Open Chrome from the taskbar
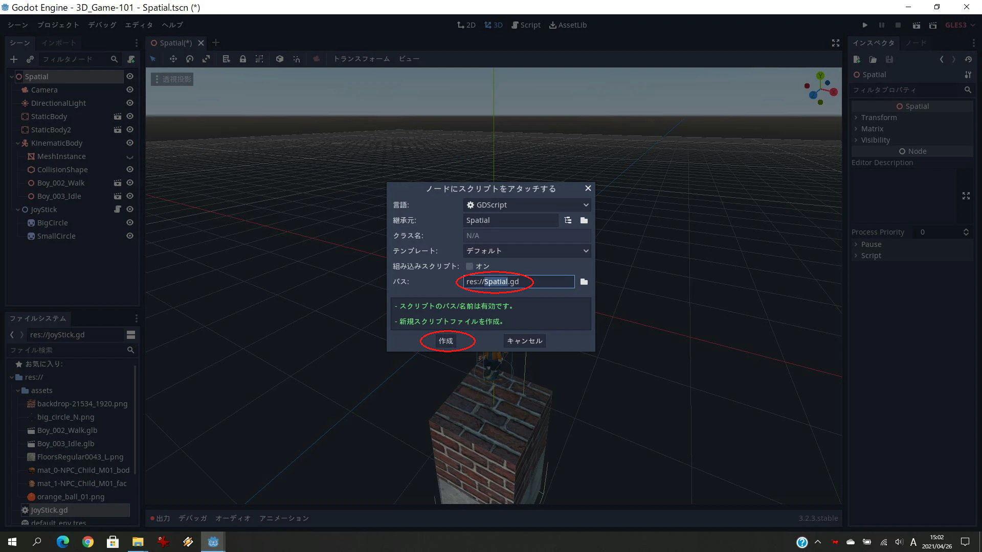 pos(88,542)
